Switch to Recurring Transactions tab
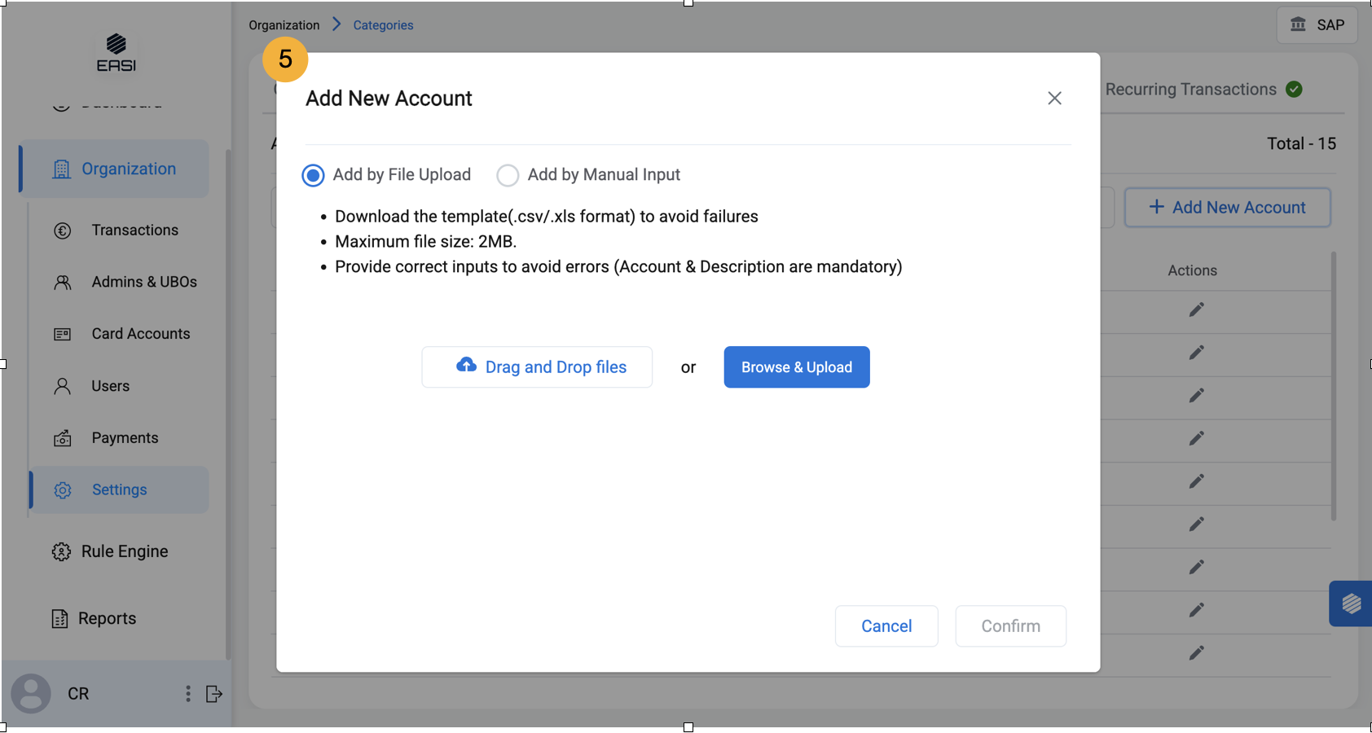Viewport: 1372px width, 733px height. [1190, 90]
